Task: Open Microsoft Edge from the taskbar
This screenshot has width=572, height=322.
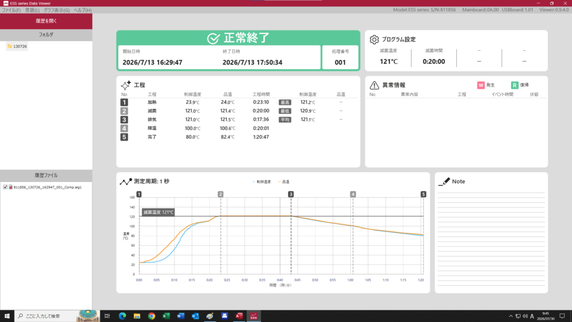Action: click(122, 316)
